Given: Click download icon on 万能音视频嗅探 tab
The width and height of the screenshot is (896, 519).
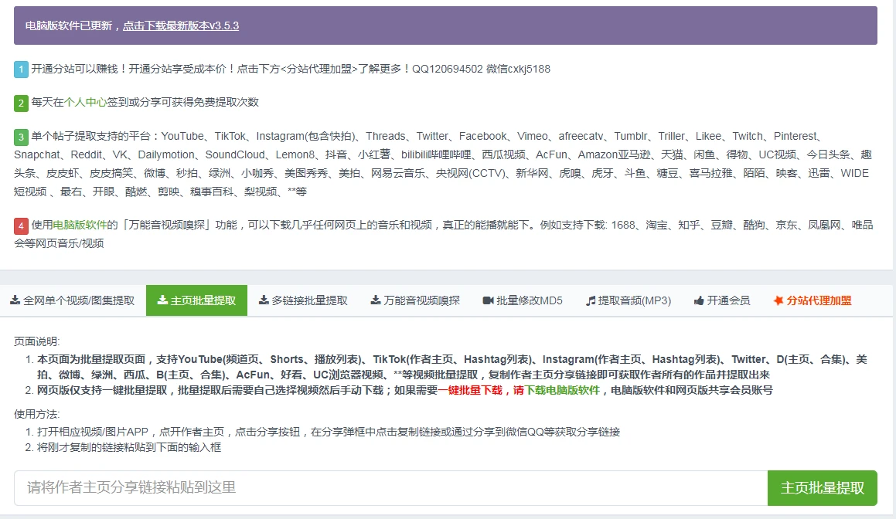Looking at the screenshot, I should 376,300.
